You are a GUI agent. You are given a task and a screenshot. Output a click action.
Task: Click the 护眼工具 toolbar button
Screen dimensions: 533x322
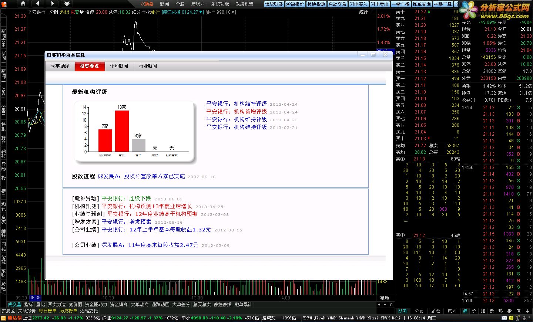(x=443, y=4)
